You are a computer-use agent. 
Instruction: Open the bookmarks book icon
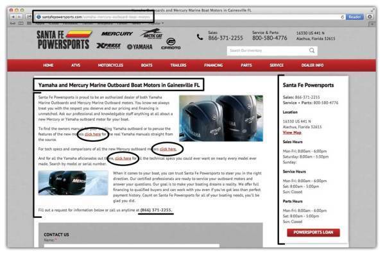[21, 23]
